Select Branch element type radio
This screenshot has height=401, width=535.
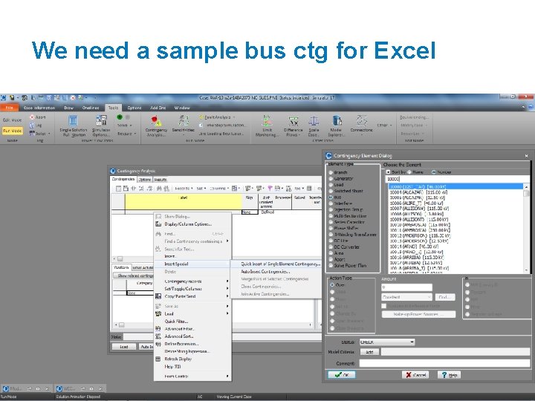(x=331, y=172)
